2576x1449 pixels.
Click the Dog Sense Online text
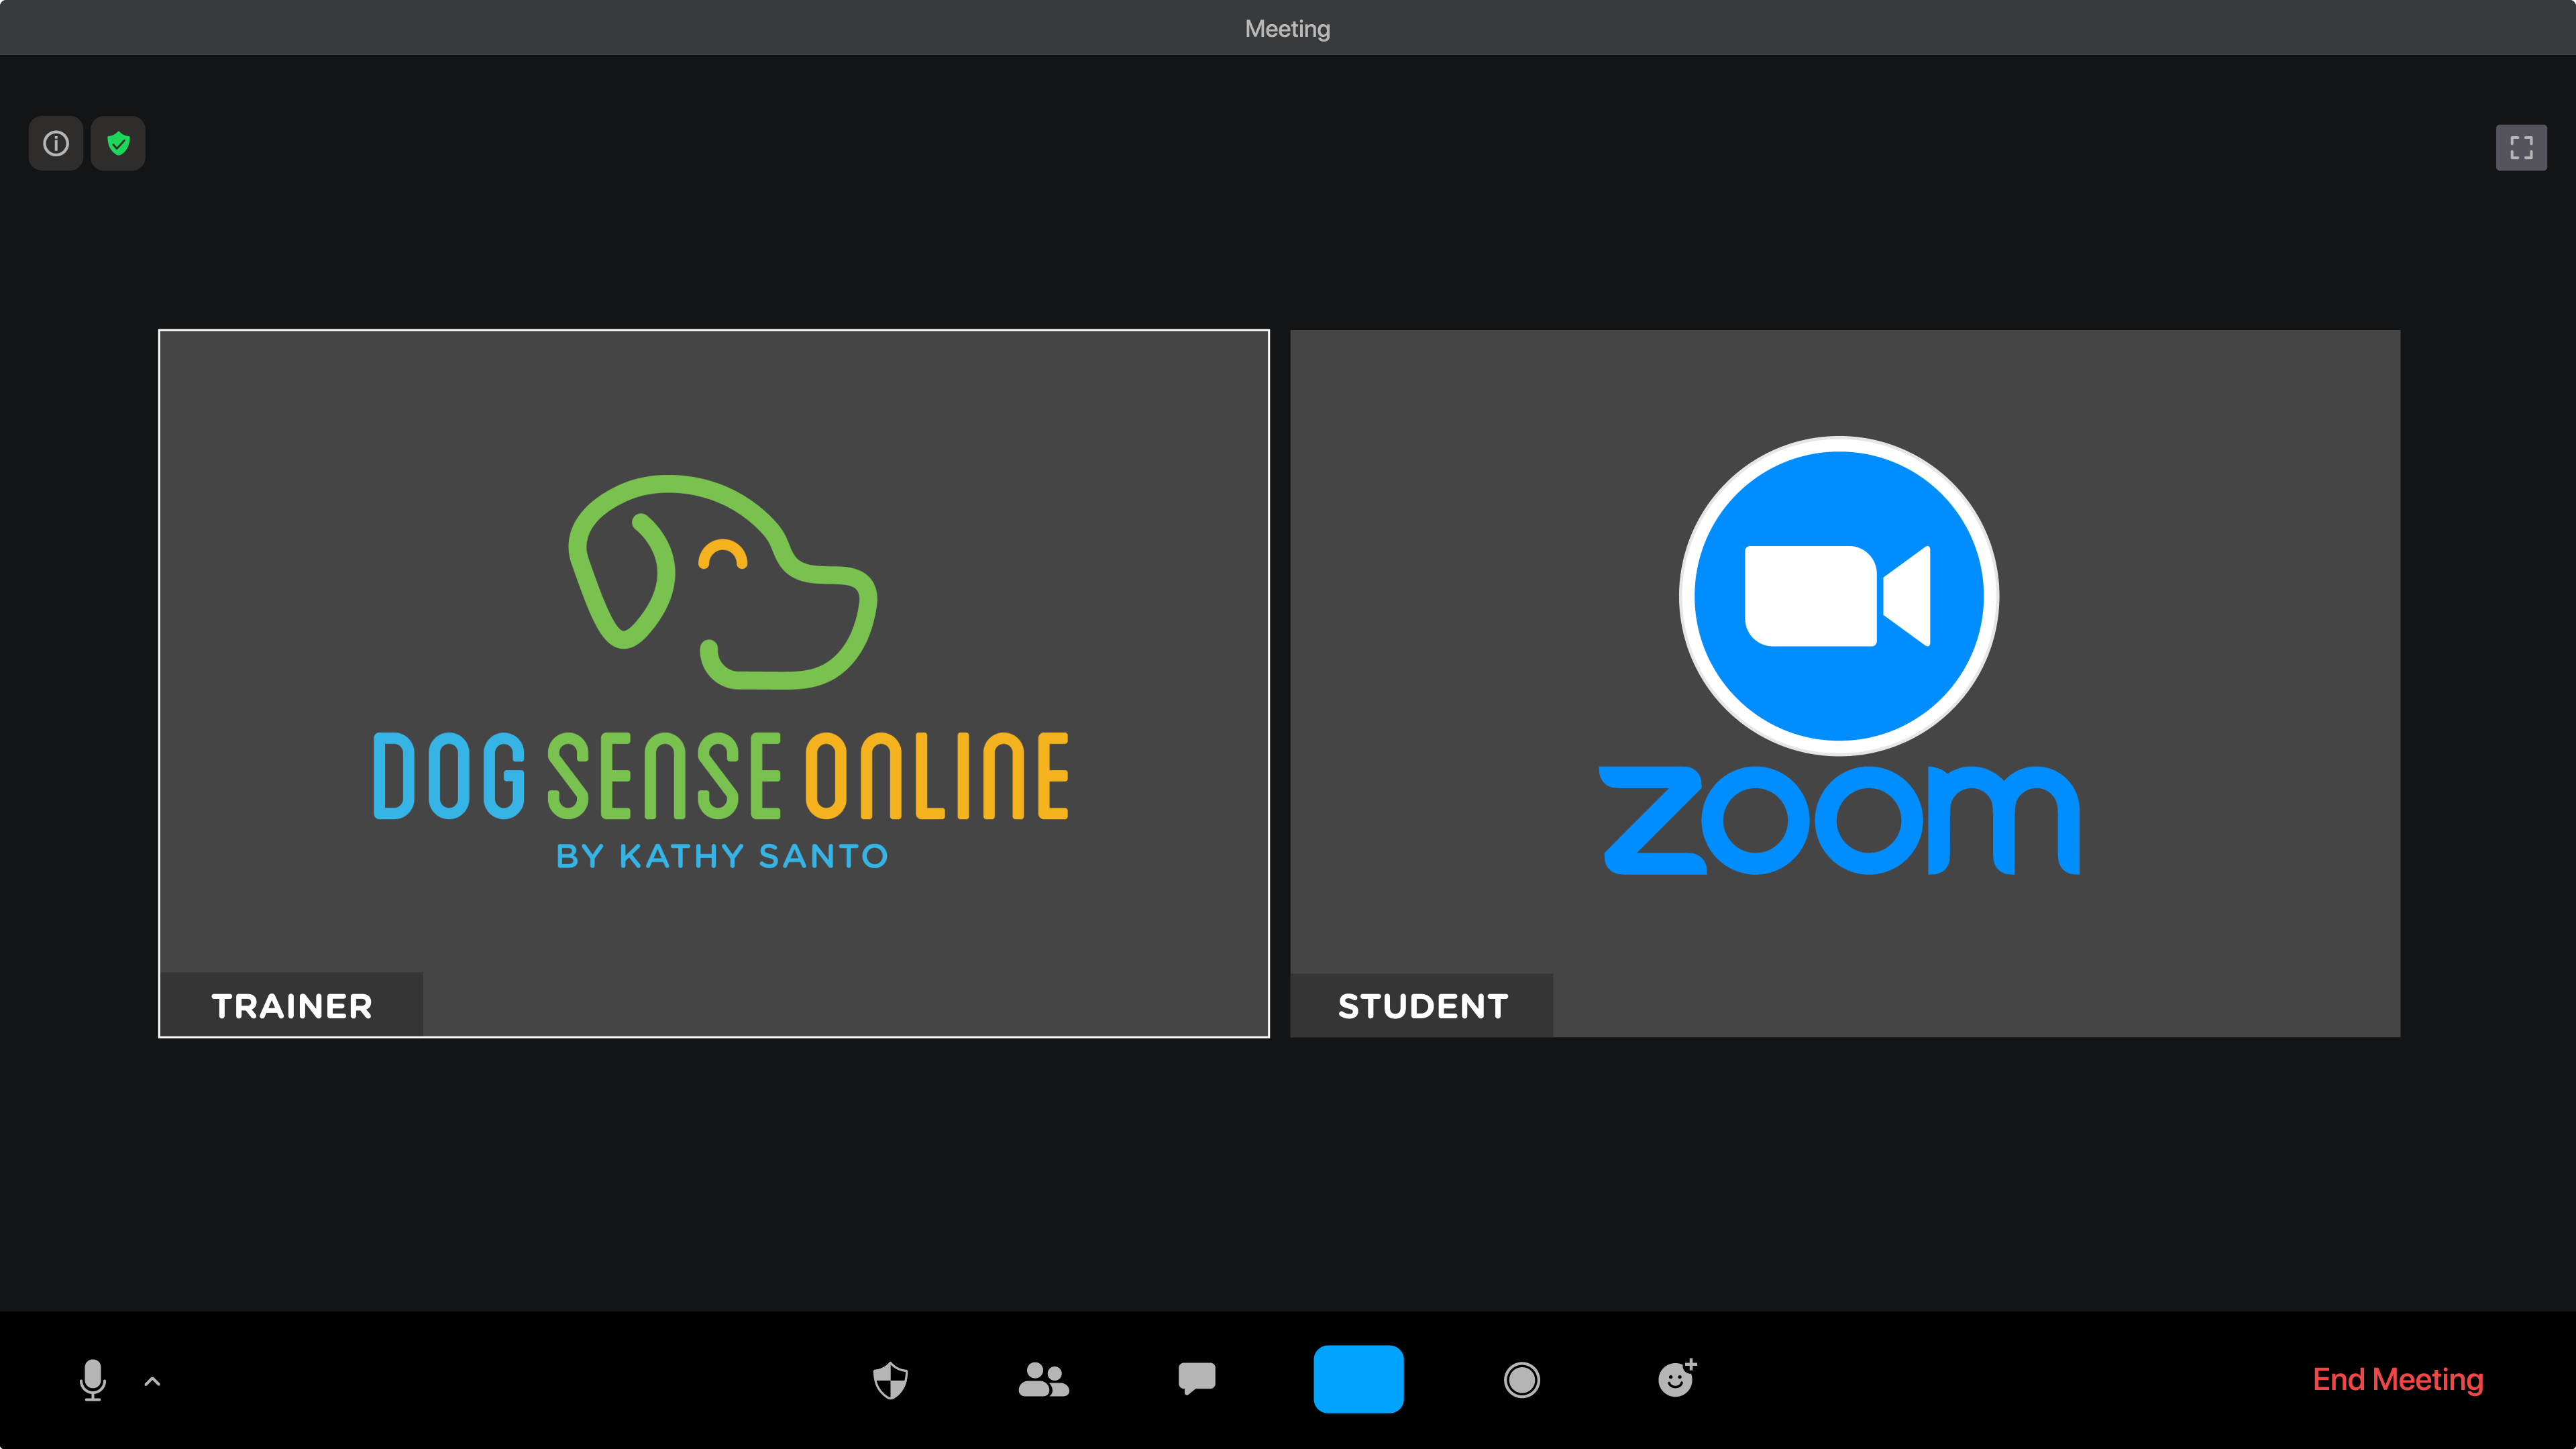click(x=721, y=775)
